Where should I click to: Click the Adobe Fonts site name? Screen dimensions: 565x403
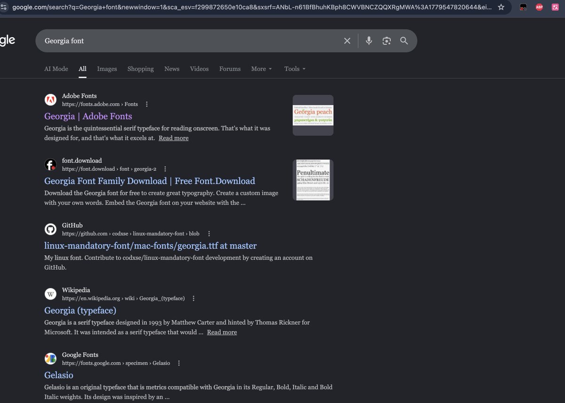(79, 96)
